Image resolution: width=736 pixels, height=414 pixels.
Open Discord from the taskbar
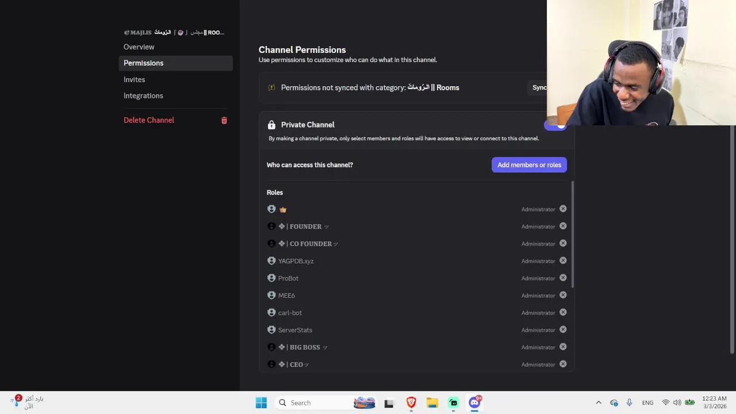pyautogui.click(x=475, y=402)
